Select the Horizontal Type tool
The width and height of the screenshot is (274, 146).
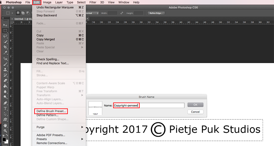pyautogui.click(x=5, y=108)
